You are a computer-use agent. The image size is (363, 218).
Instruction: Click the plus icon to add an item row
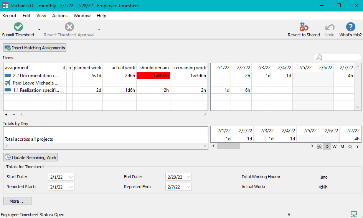coord(6,114)
